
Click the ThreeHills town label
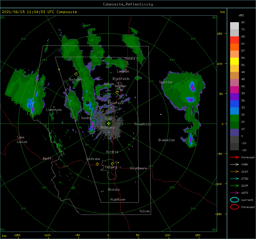[x=143, y=124]
